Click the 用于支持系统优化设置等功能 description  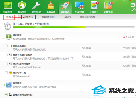pyautogui.click(x=27, y=67)
